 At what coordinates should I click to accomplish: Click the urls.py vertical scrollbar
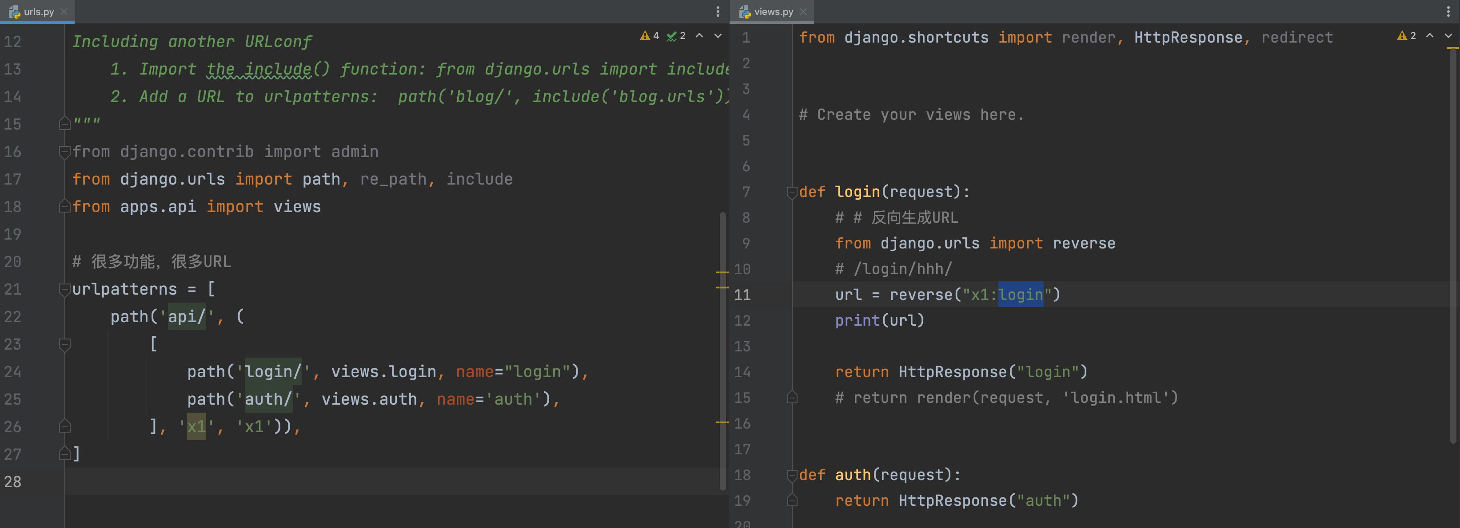pyautogui.click(x=722, y=351)
